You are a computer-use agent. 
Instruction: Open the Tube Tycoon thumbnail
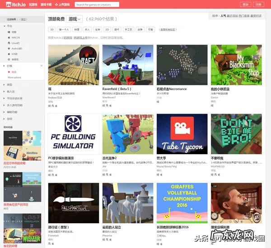pyautogui.click(x=182, y=134)
